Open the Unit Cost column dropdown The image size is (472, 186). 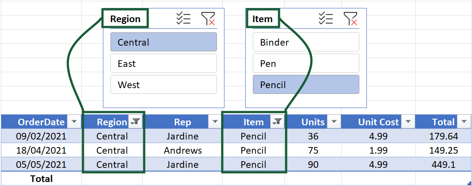click(x=408, y=122)
